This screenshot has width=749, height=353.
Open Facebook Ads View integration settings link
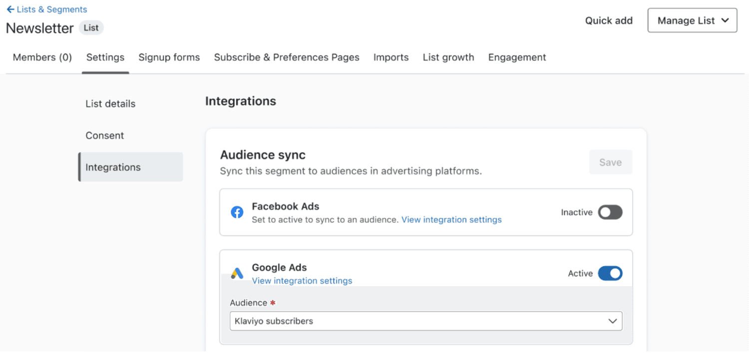[x=451, y=219]
